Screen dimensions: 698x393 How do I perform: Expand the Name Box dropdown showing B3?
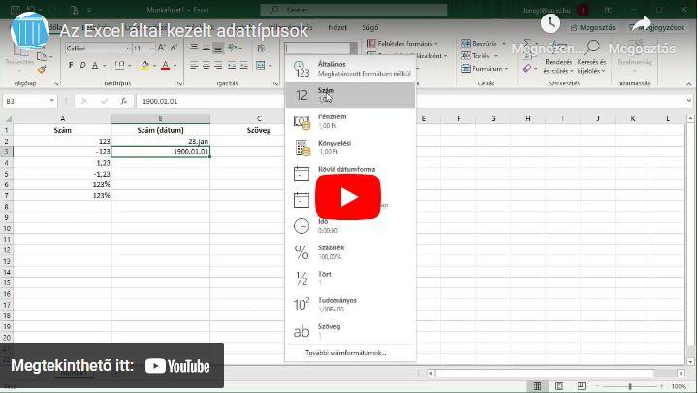(52, 101)
